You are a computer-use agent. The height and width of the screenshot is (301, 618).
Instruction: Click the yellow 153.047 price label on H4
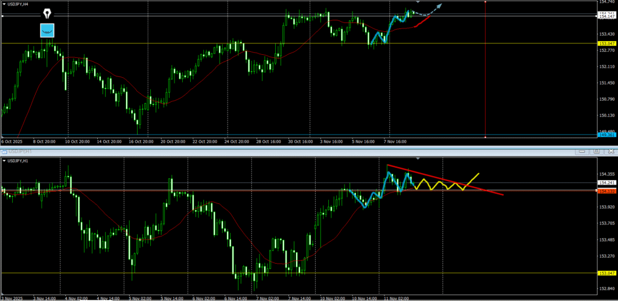606,44
